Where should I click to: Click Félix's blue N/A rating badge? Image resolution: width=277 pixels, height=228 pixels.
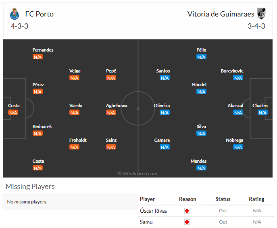click(x=201, y=57)
